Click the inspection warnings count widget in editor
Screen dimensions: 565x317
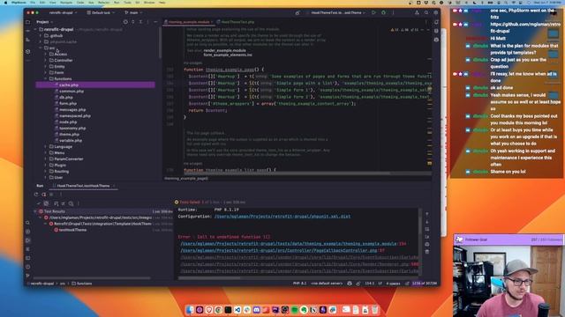click(x=405, y=30)
